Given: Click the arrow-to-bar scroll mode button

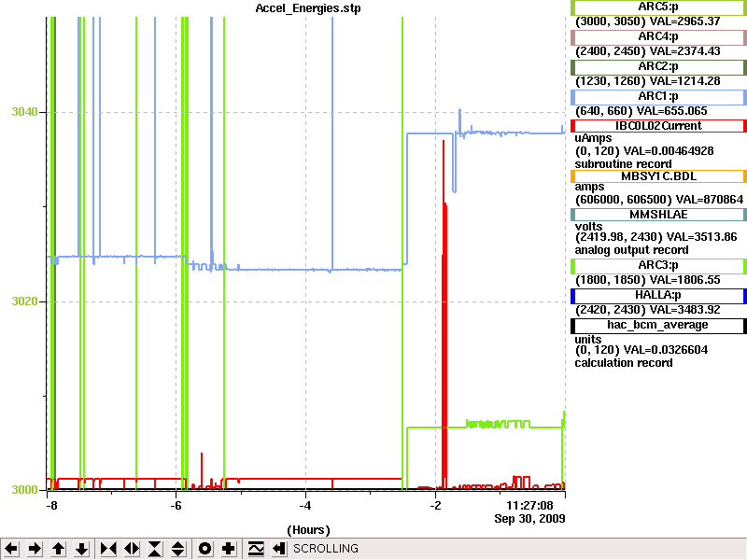Looking at the screenshot, I should coord(279,549).
